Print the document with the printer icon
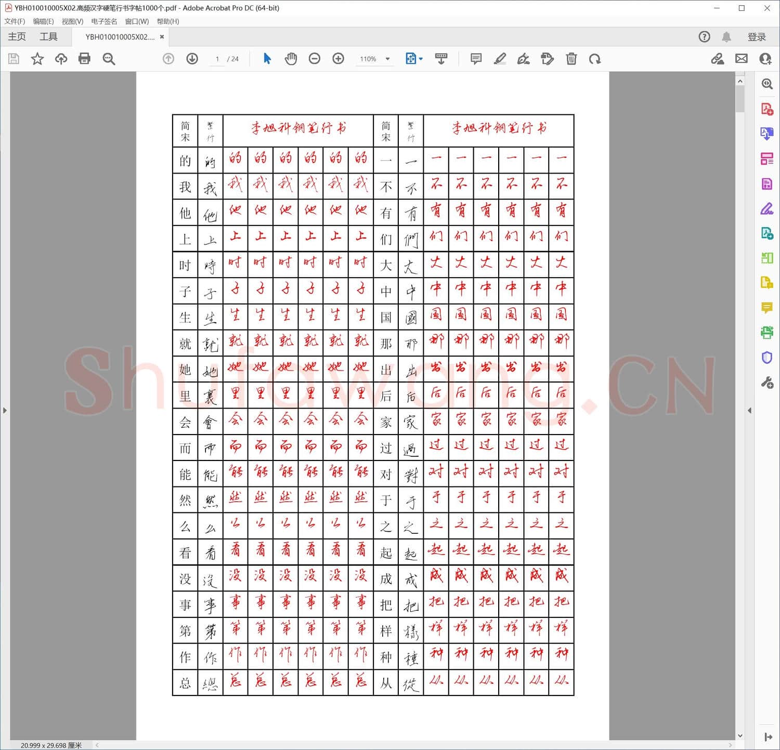The height and width of the screenshot is (750, 780). 84,59
